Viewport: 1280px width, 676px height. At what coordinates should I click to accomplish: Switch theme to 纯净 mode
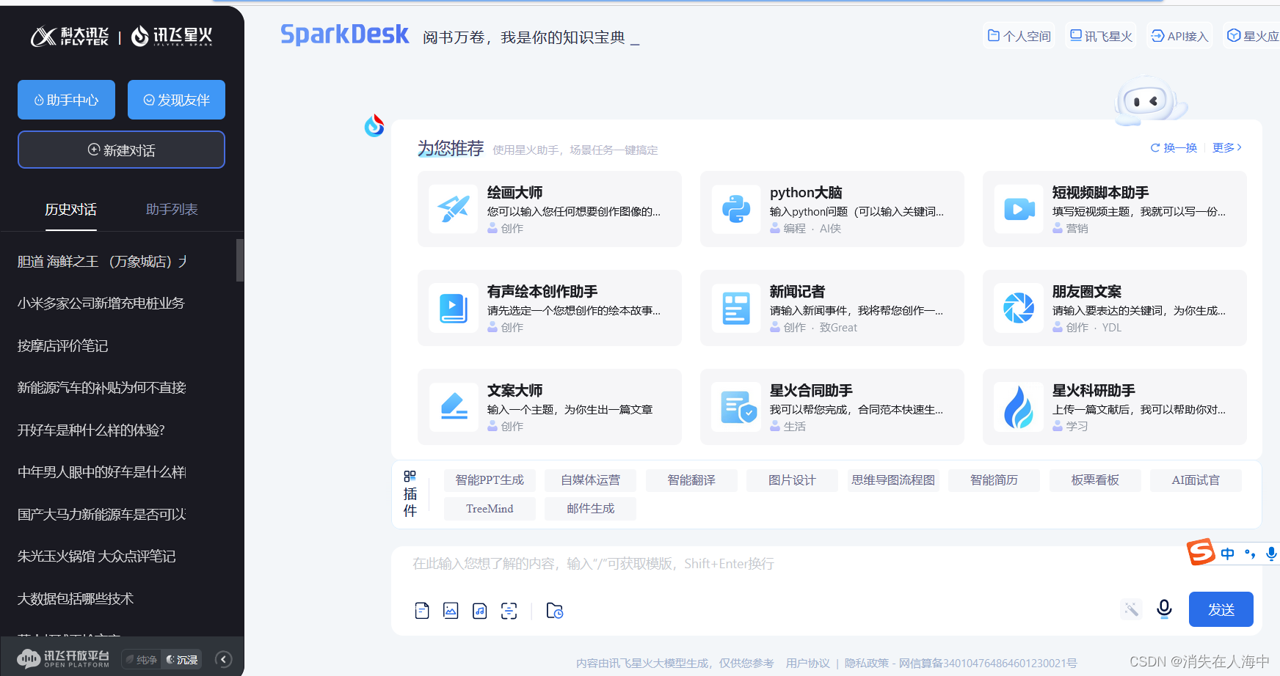point(141,660)
